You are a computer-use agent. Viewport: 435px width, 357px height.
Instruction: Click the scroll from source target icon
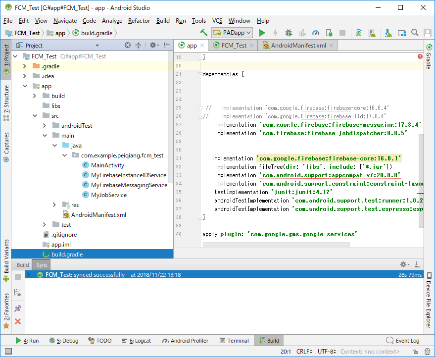(127, 45)
